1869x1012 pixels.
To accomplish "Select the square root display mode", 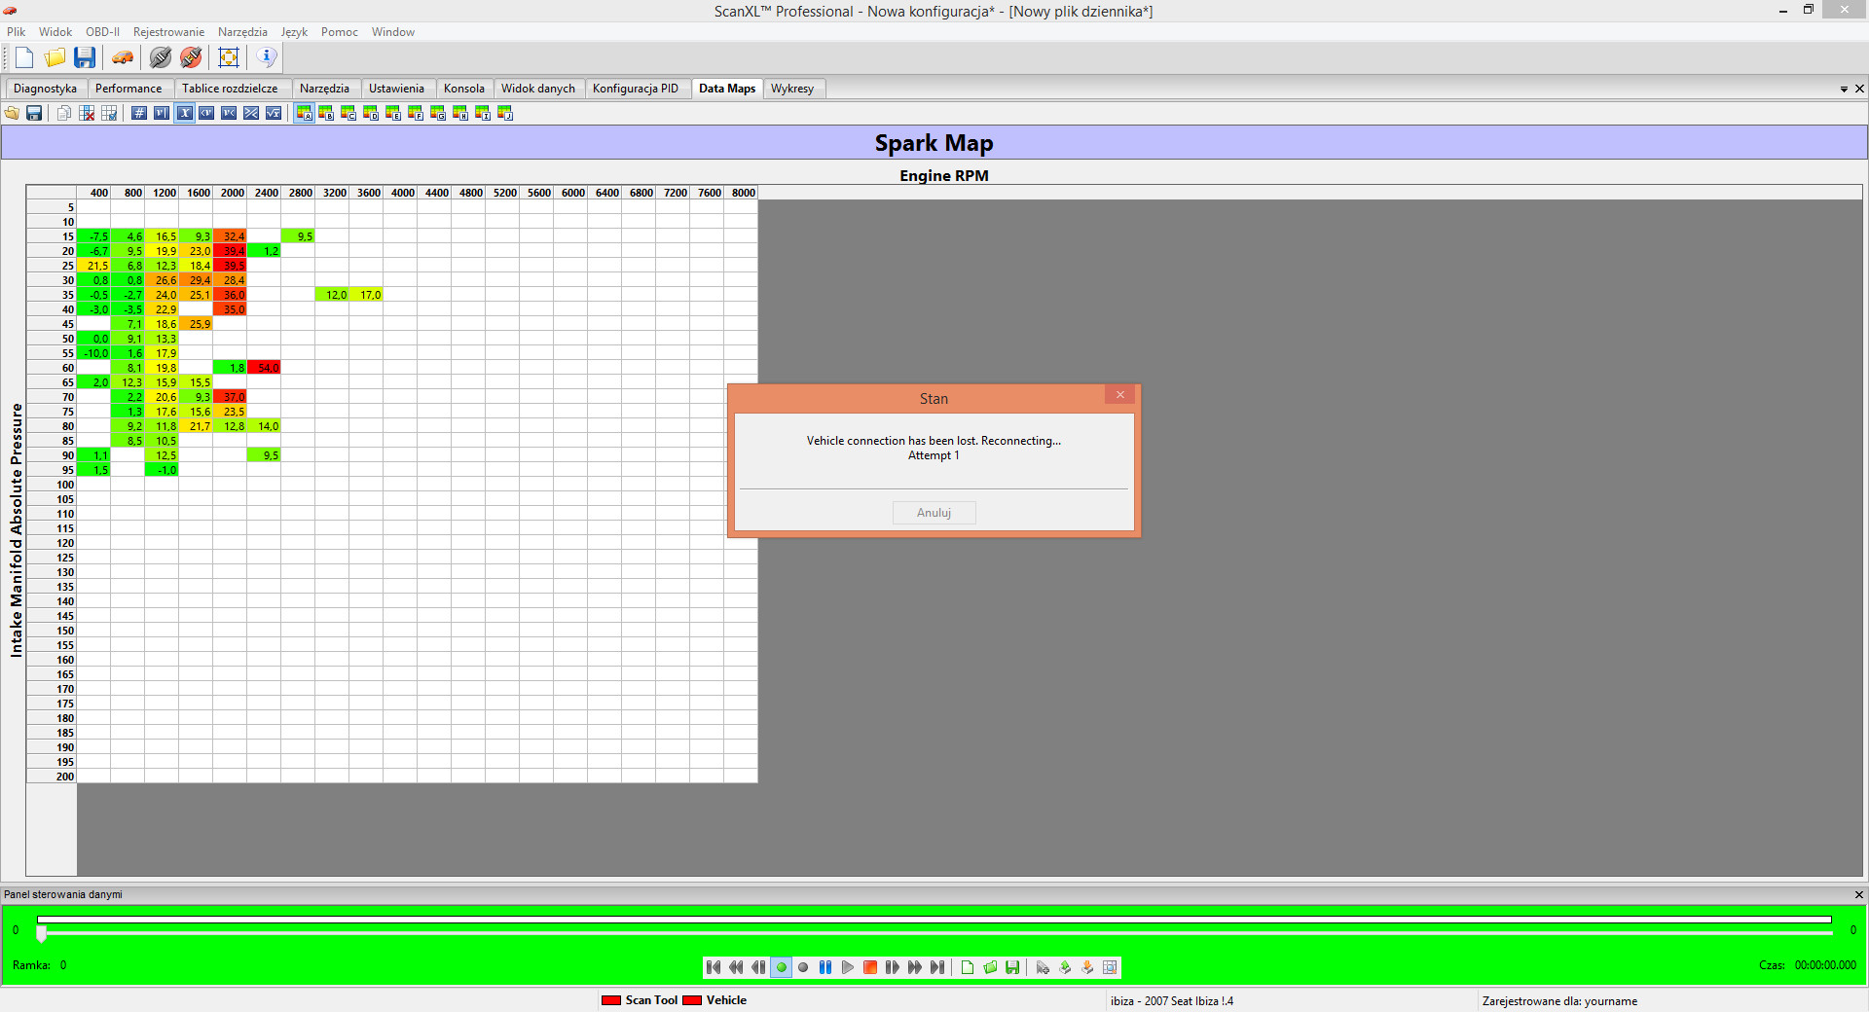I will [274, 114].
